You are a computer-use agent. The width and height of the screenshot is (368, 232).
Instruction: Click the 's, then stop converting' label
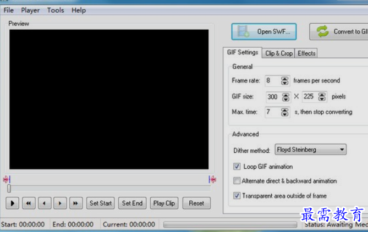[323, 112]
